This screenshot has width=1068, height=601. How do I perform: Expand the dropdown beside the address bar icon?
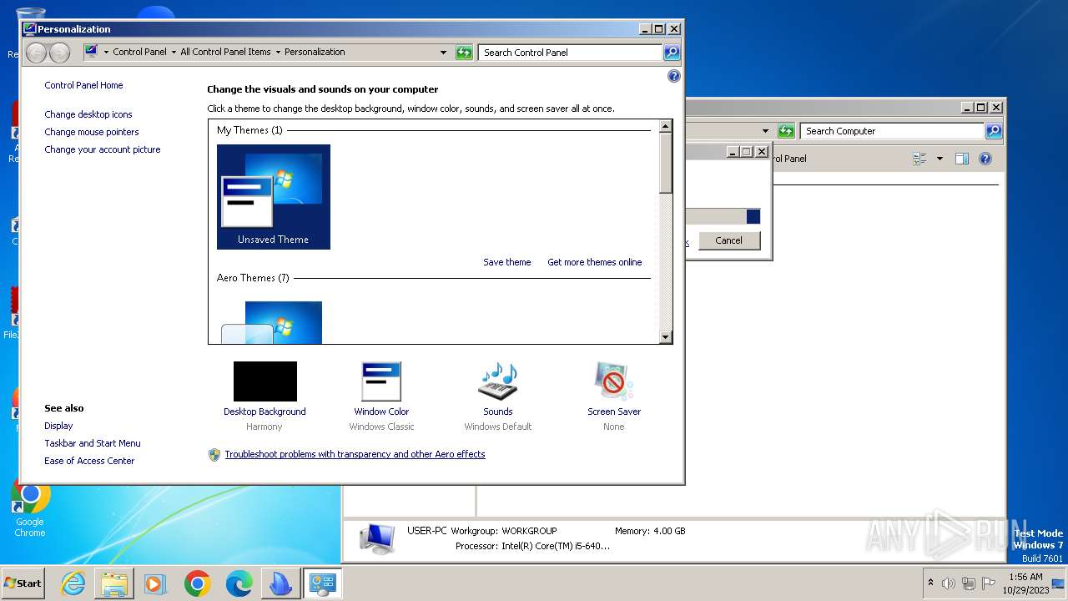click(106, 52)
